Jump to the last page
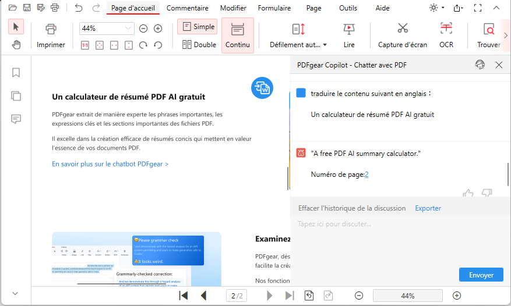 pyautogui.click(x=290, y=296)
